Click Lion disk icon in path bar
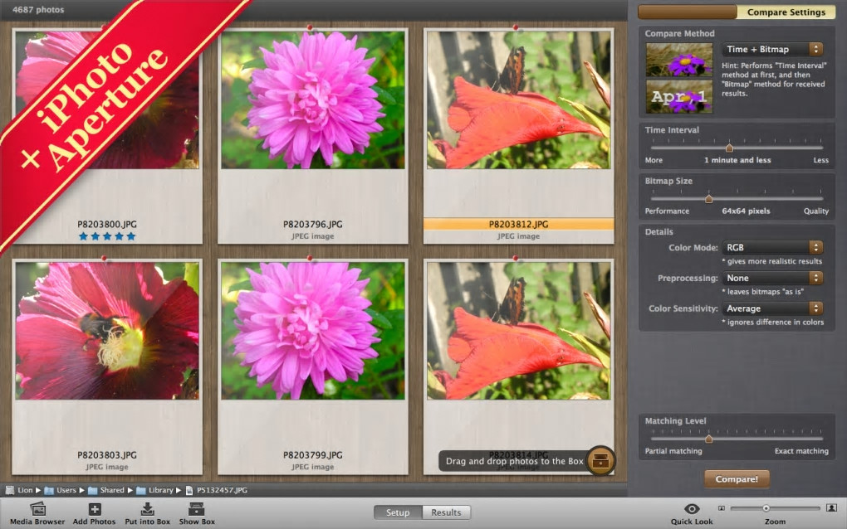847x529 pixels. click(x=10, y=490)
